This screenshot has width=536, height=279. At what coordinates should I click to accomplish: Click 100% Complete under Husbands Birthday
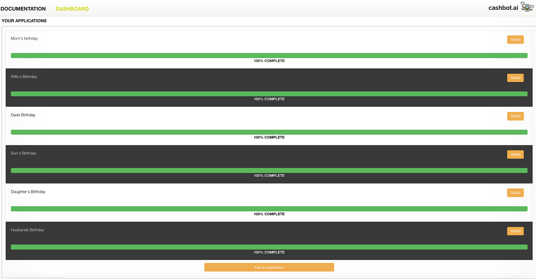point(269,252)
